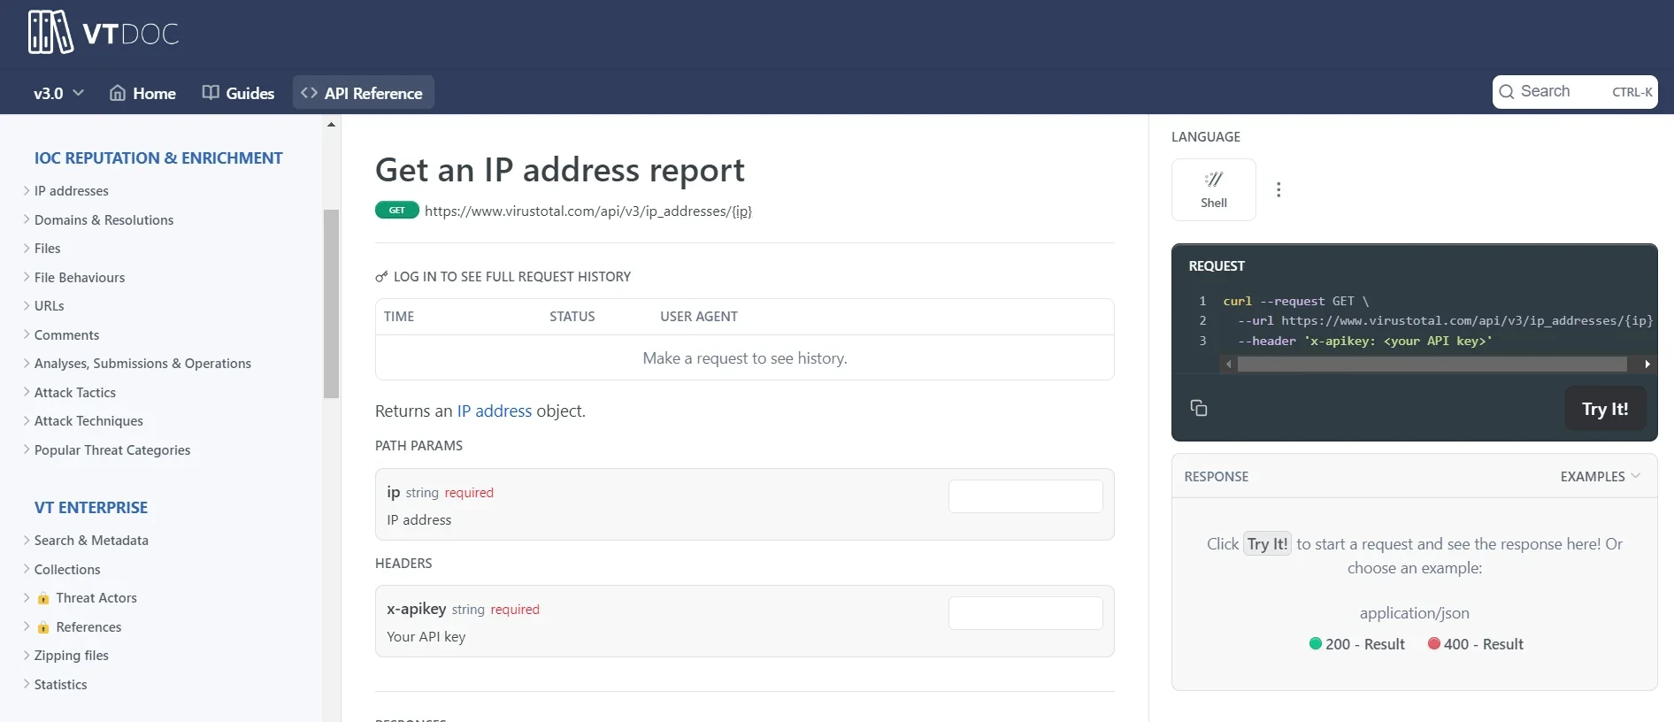Open the Examples dropdown in Response panel
This screenshot has width=1674, height=722.
(1600, 476)
